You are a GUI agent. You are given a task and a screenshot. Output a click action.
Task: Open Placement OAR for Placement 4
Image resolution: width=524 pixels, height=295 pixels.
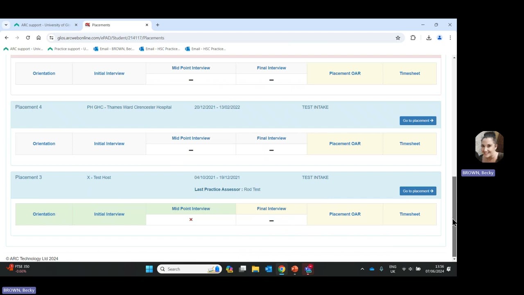click(345, 144)
